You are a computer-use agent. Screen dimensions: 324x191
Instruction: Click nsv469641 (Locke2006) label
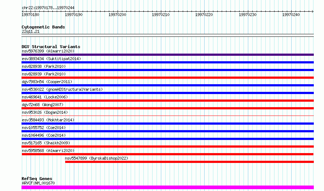click(x=45, y=97)
